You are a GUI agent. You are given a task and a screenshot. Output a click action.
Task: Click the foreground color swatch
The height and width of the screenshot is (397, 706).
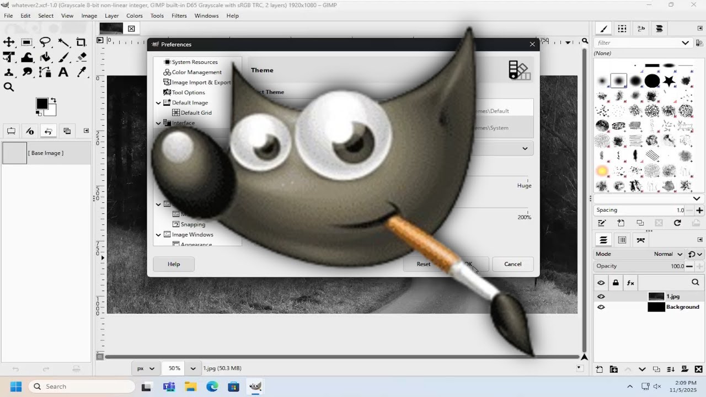click(x=42, y=104)
